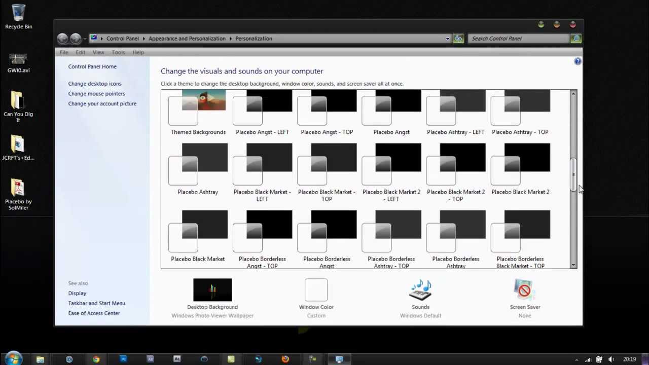649x365 pixels.
Task: Apply the Placebo Ashtray - LEFT theme
Action: [455, 113]
